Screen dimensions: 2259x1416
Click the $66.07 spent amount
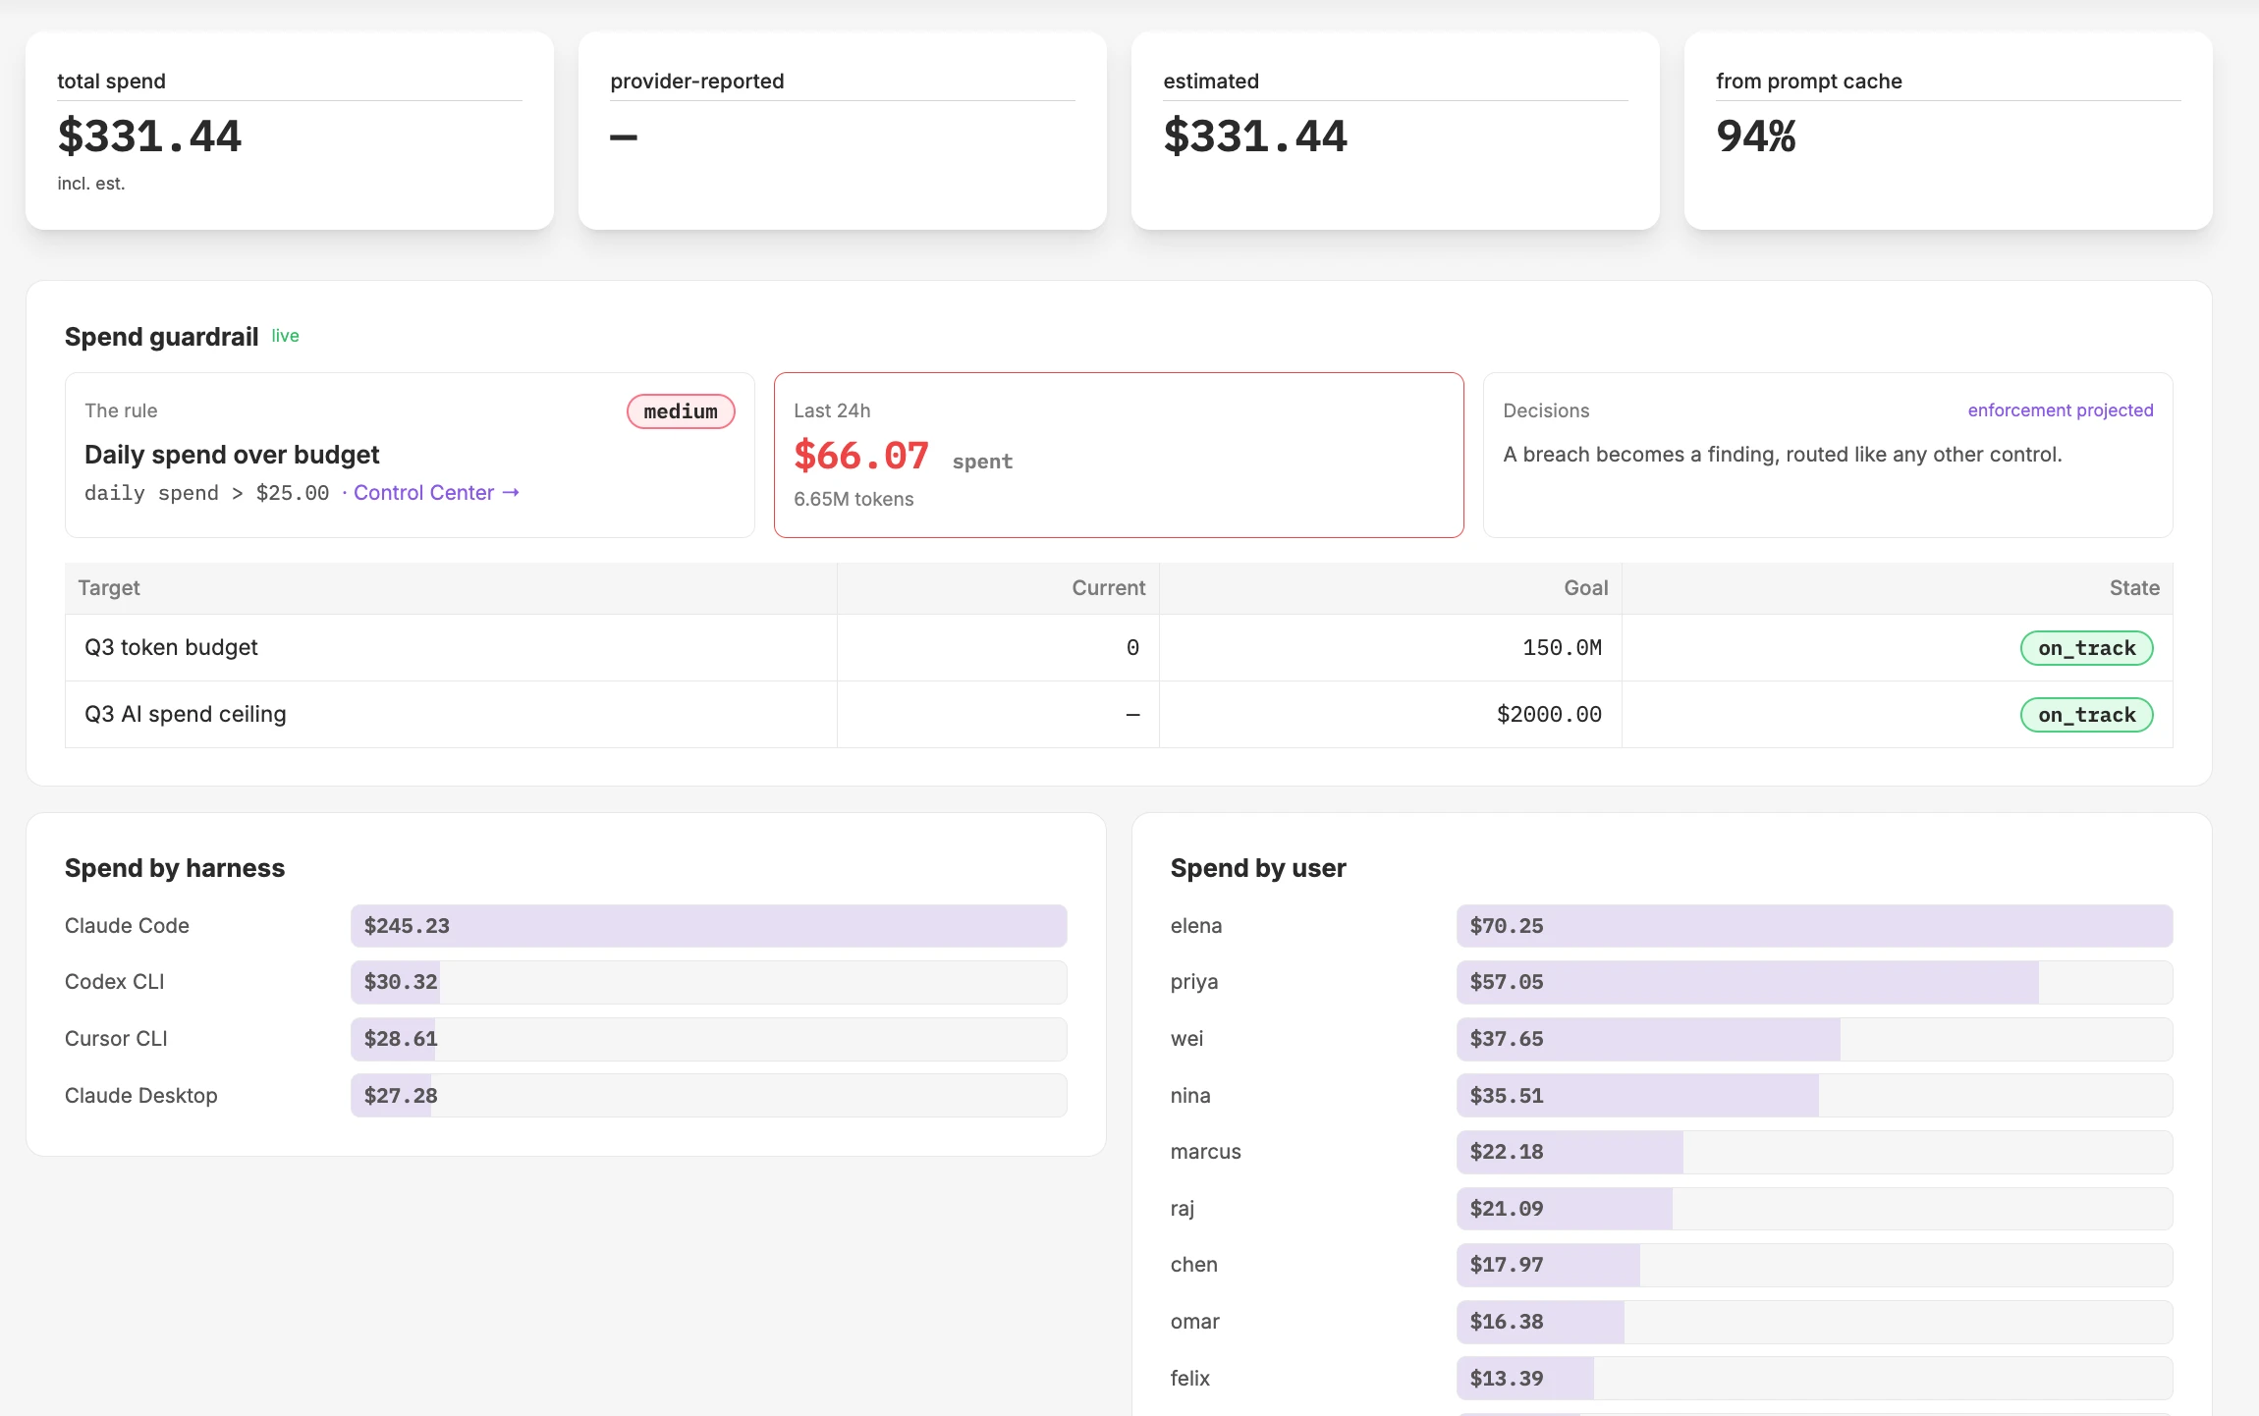pos(861,456)
